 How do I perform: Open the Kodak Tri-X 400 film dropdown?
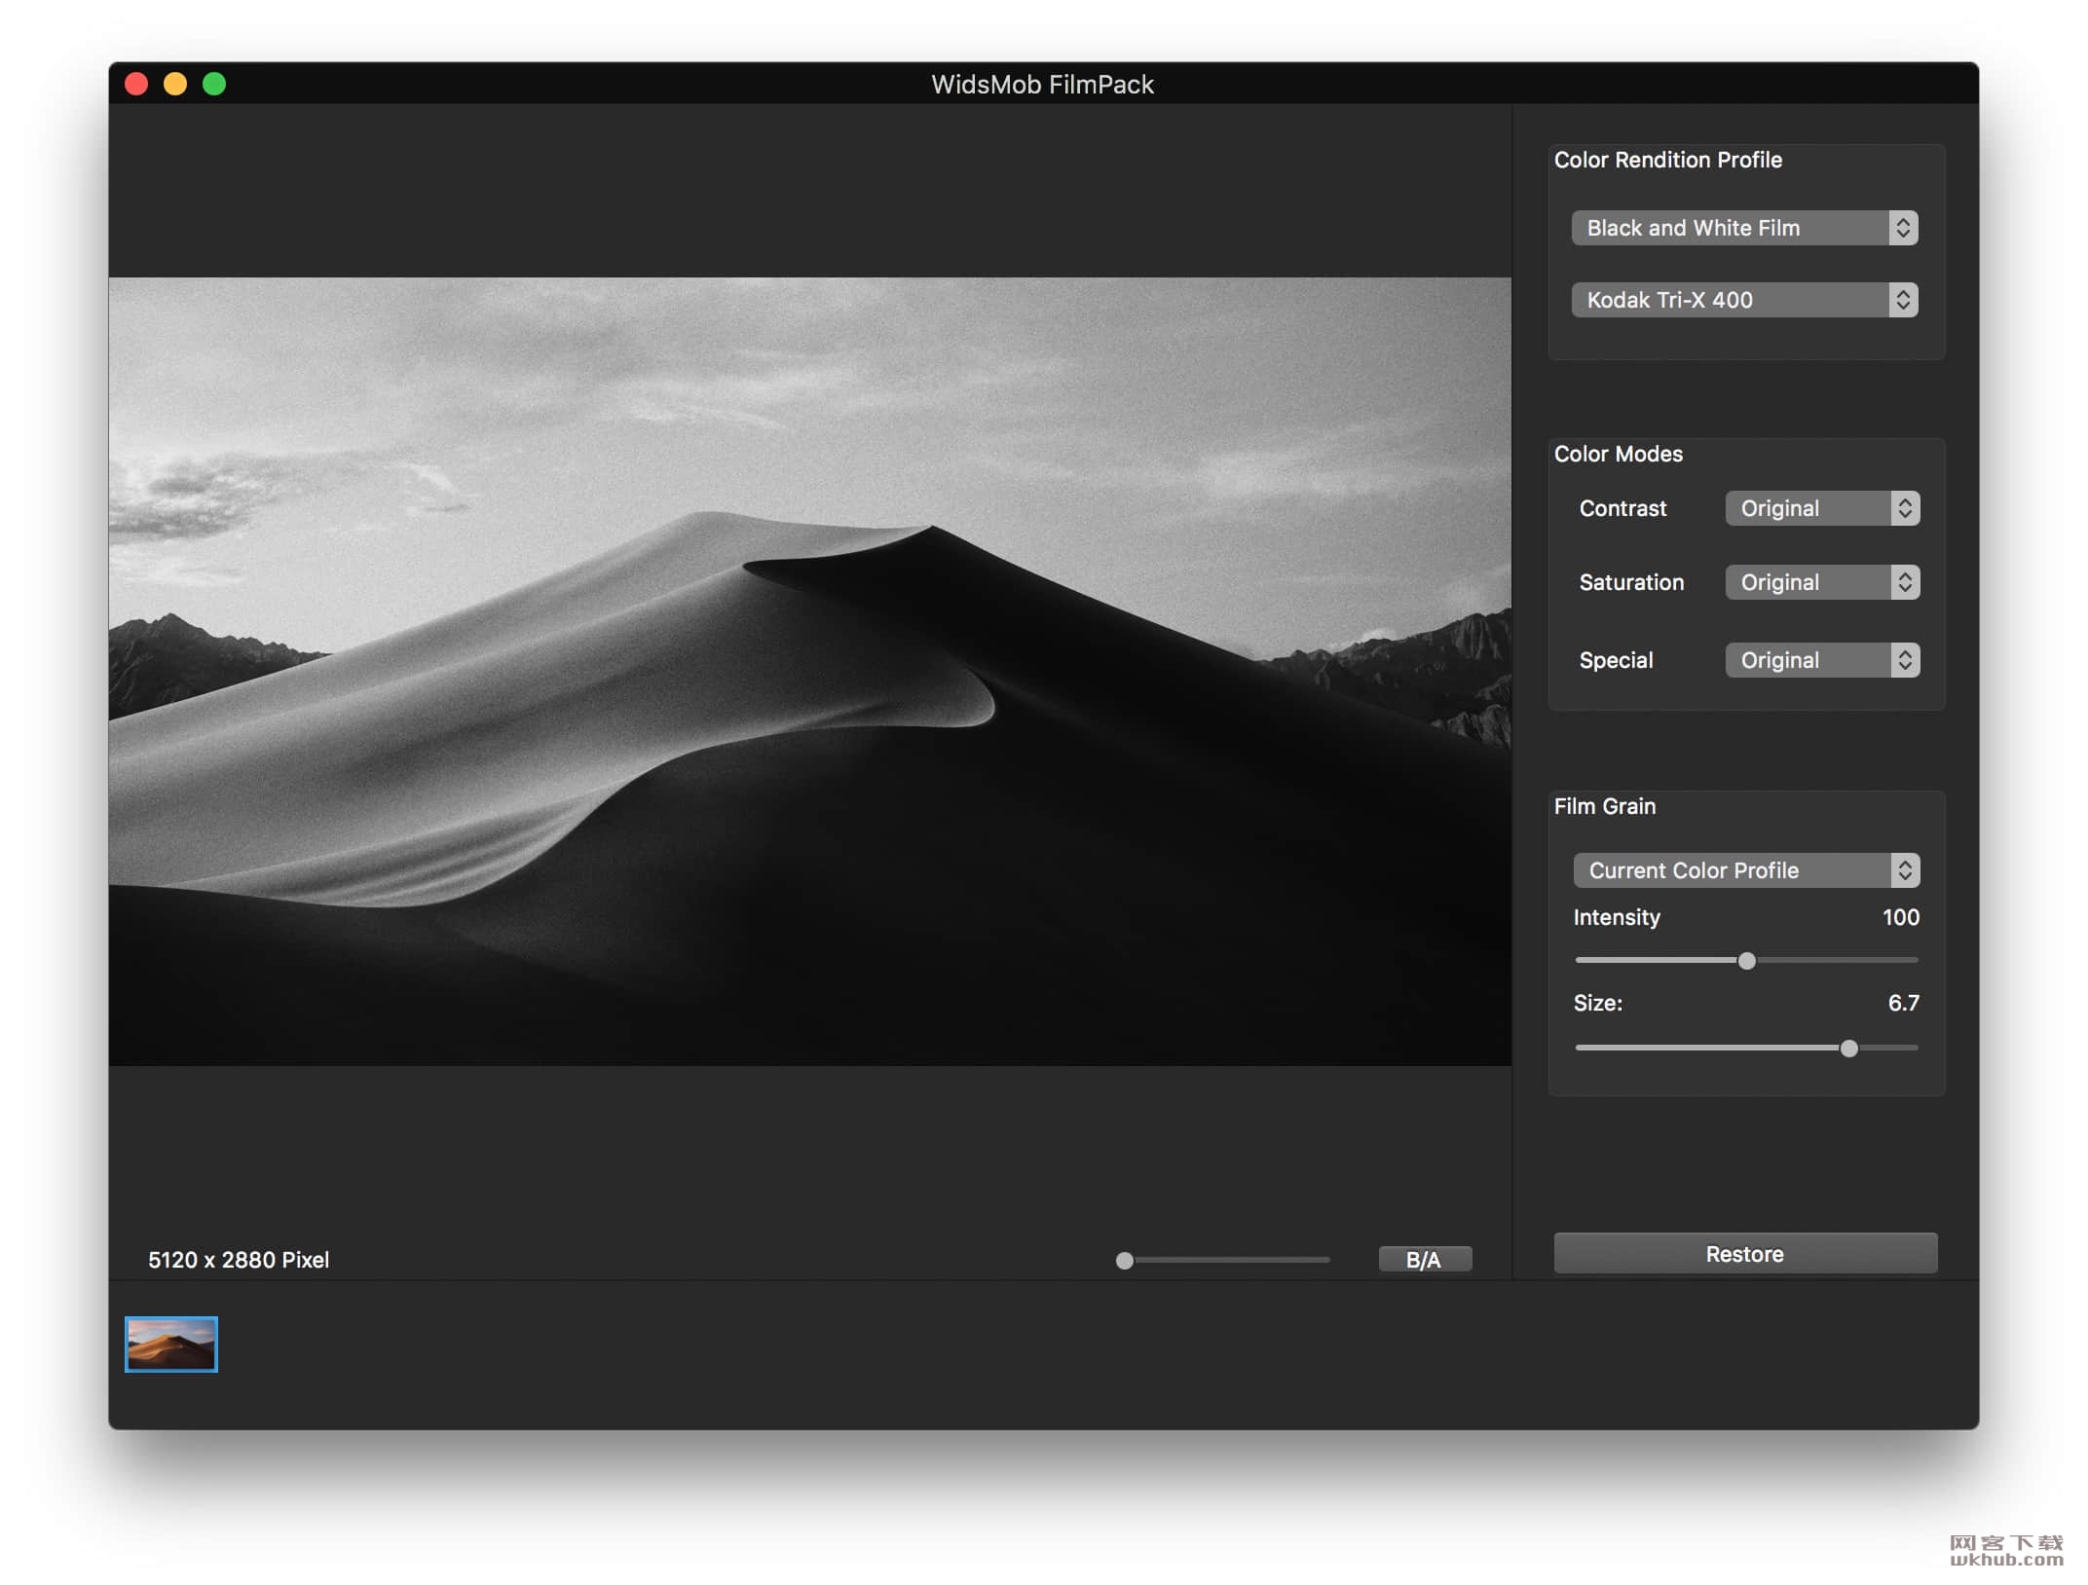pos(1744,300)
